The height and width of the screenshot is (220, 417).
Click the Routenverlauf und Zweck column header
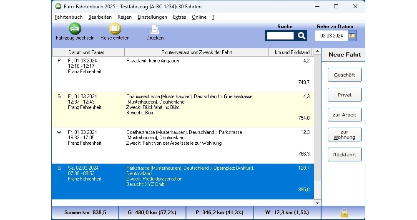coord(196,52)
